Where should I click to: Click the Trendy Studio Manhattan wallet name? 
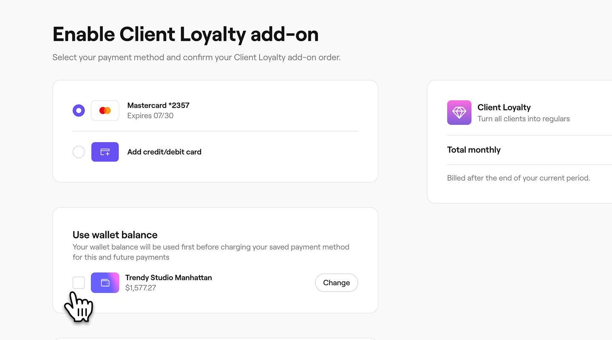pos(168,278)
